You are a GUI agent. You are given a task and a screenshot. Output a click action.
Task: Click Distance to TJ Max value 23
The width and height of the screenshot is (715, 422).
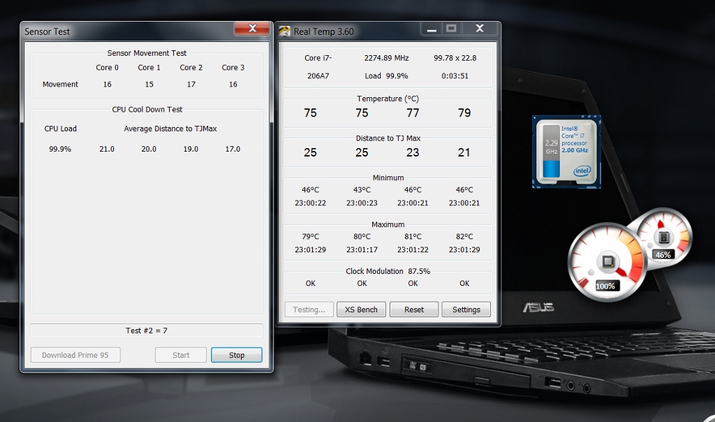413,152
